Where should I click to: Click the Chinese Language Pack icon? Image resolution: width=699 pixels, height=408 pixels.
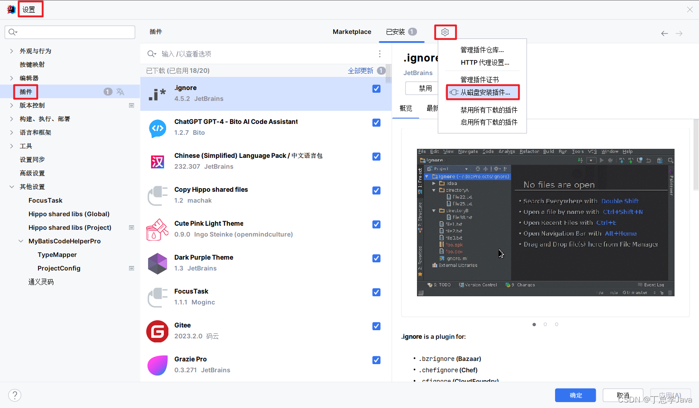click(158, 161)
